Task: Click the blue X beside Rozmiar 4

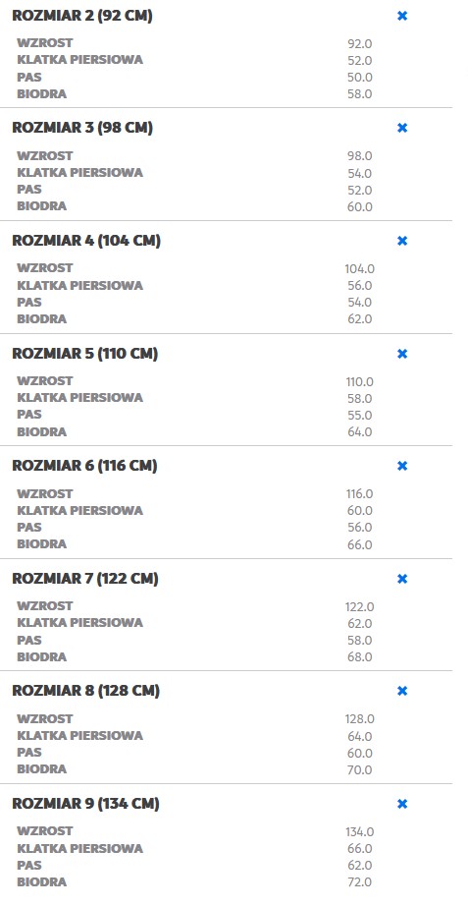Action: [402, 241]
